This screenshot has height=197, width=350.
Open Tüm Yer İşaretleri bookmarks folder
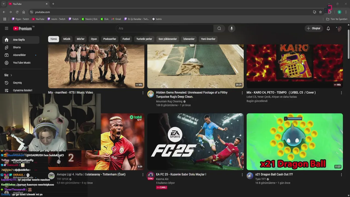click(x=337, y=19)
